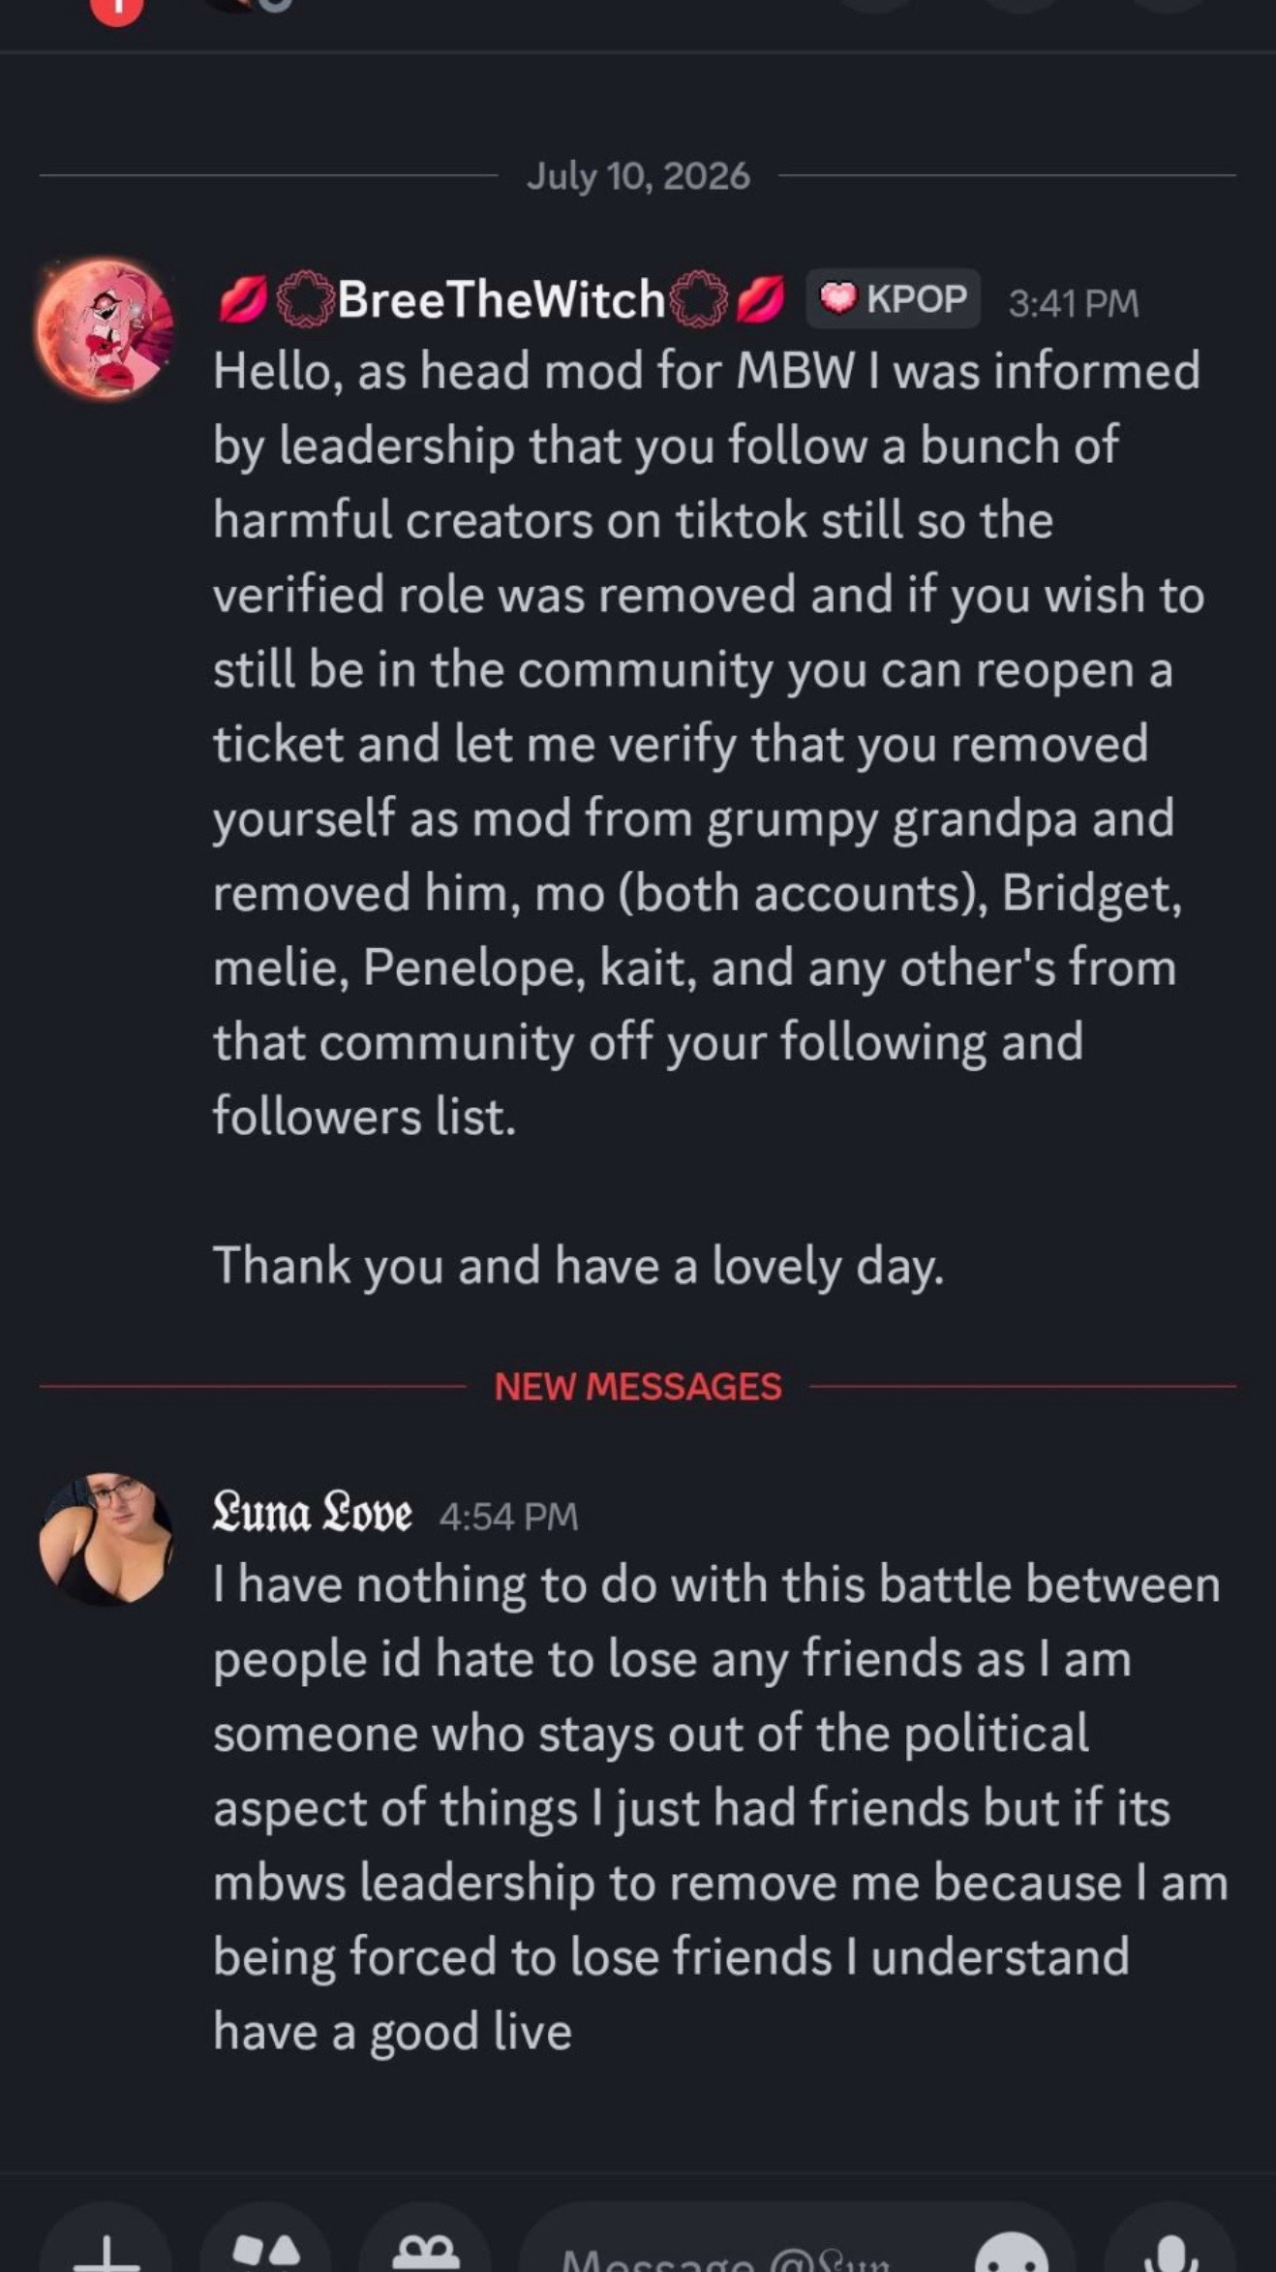The image size is (1276, 2272).
Task: Tap the microphone voice message icon
Action: click(x=1170, y=2245)
